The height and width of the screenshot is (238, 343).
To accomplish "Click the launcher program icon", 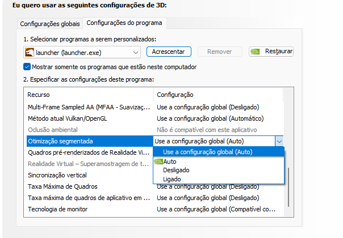I will point(30,52).
